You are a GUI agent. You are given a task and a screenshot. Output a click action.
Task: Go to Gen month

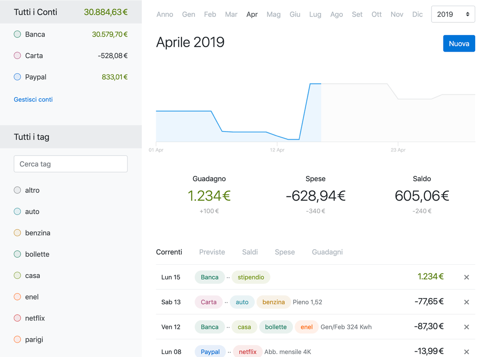click(188, 14)
